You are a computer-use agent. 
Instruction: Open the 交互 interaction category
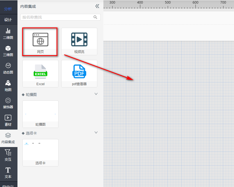[8, 155]
